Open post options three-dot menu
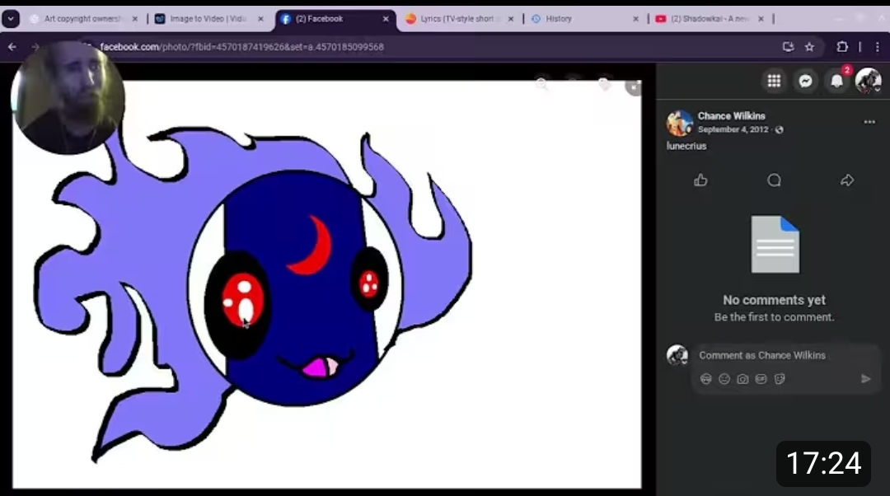The height and width of the screenshot is (496, 890). tap(869, 122)
